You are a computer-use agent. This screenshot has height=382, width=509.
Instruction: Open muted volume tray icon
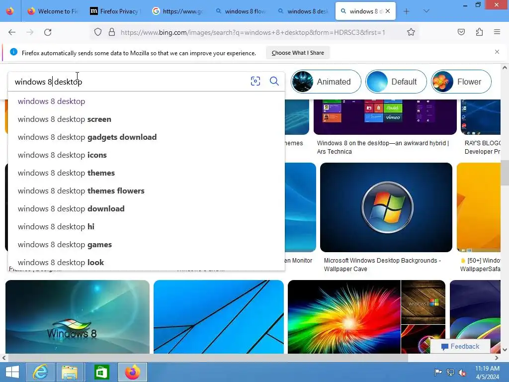pyautogui.click(x=462, y=373)
